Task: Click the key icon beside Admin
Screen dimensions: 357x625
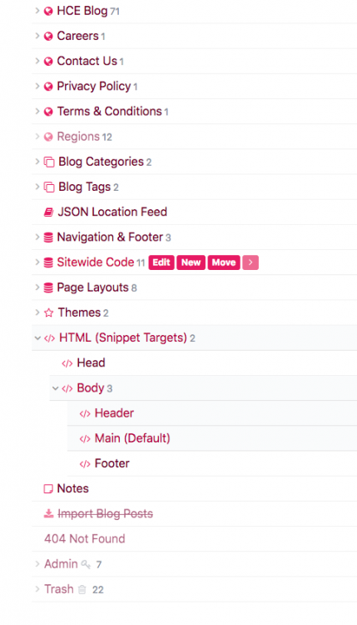Action: [86, 564]
